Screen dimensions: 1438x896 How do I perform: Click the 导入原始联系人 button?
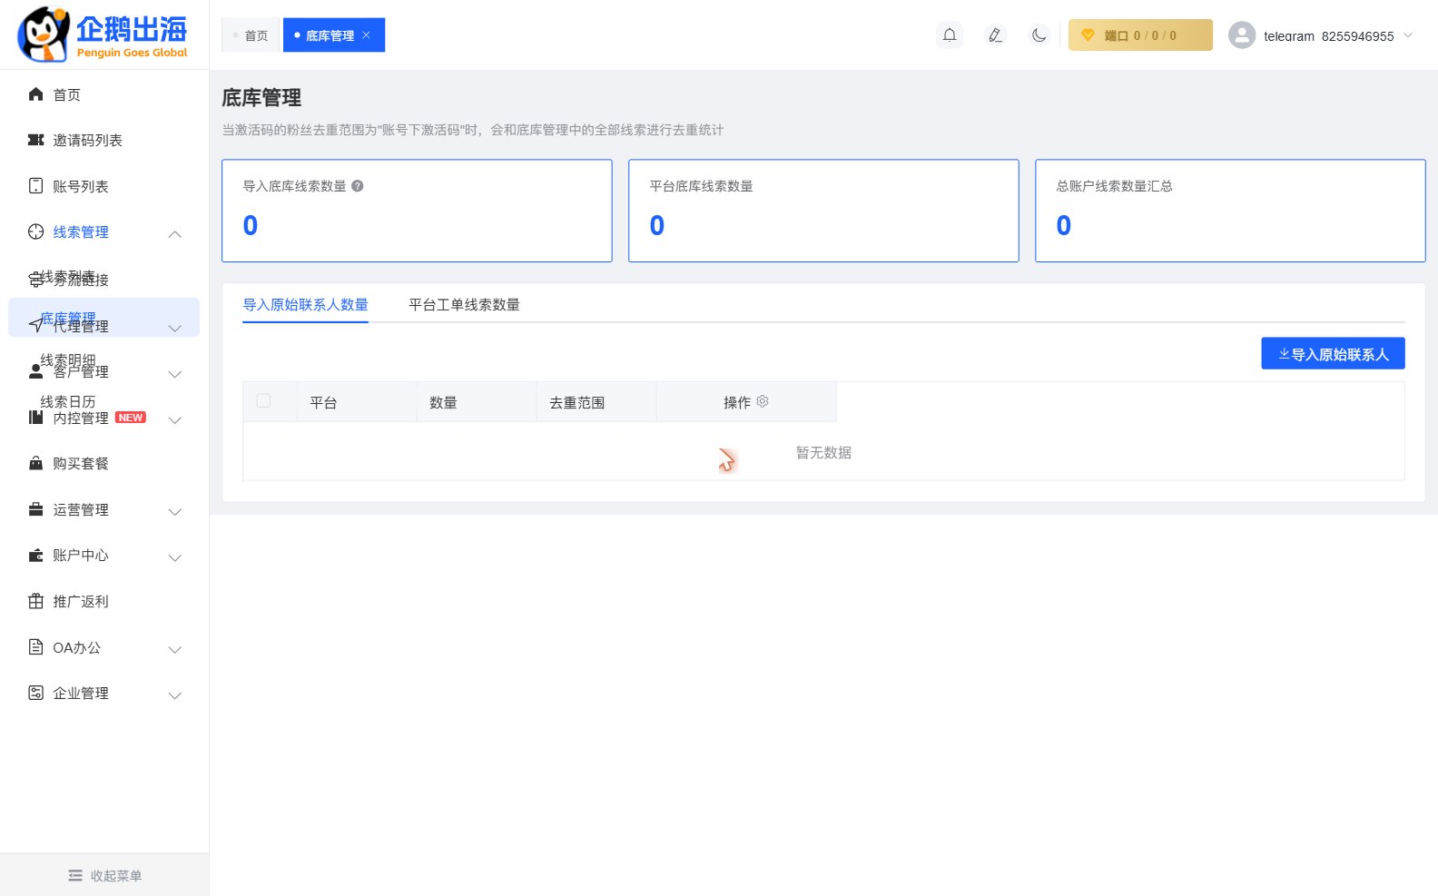tap(1333, 354)
